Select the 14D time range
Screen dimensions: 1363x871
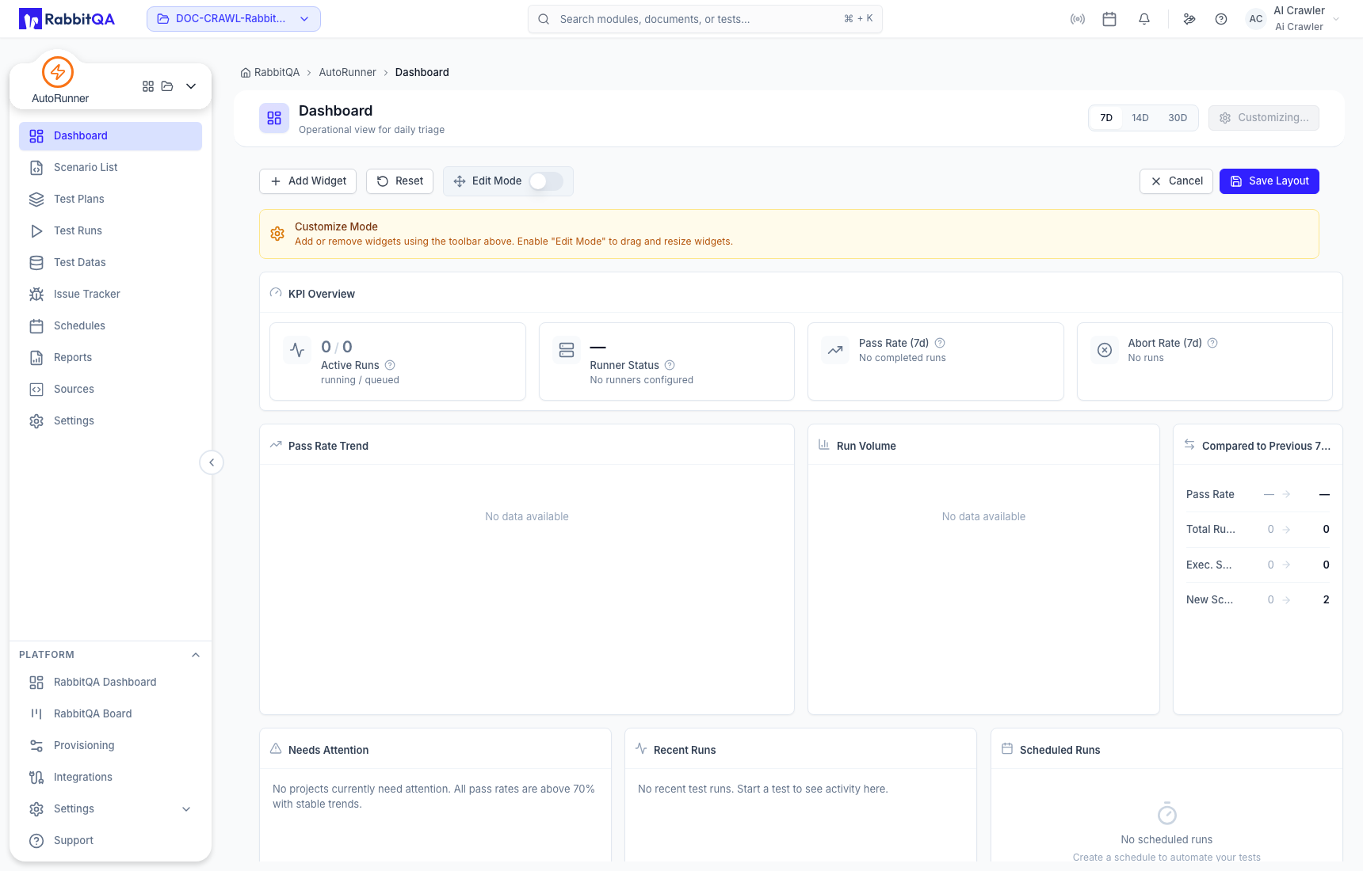point(1140,118)
